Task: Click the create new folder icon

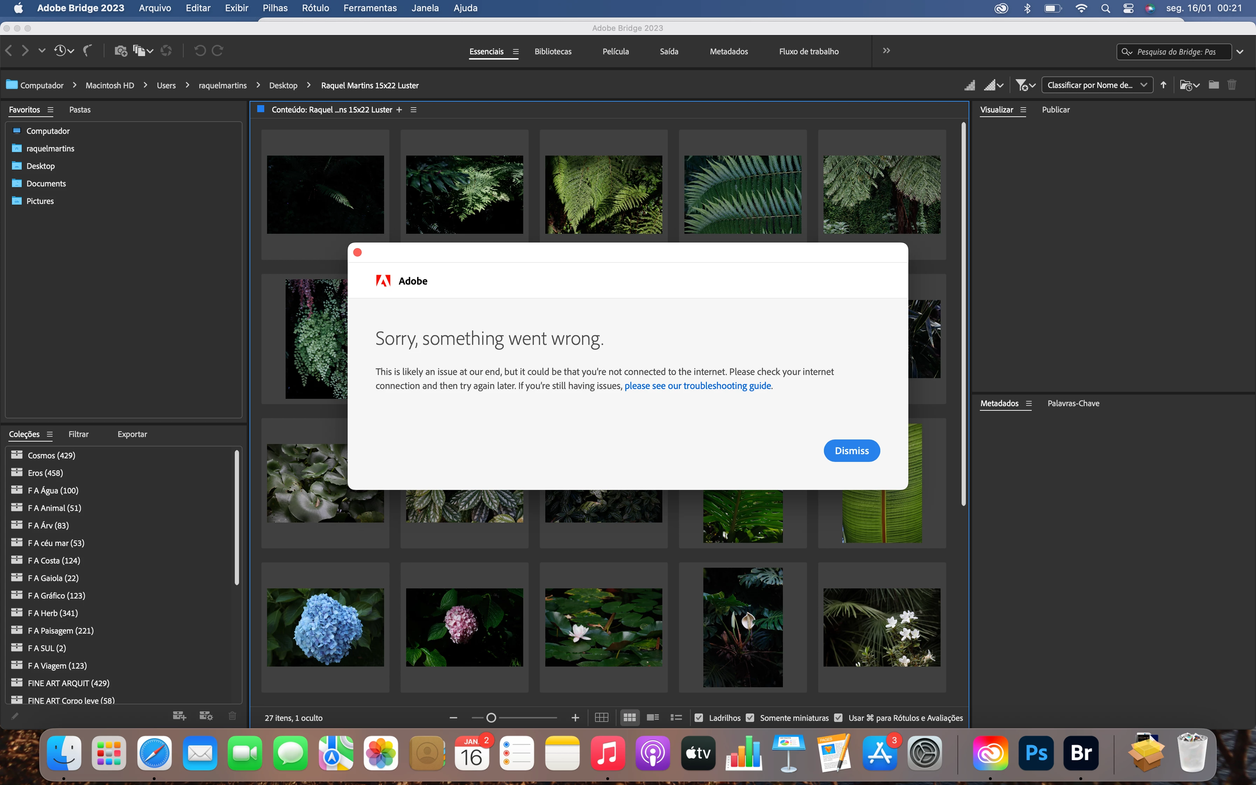Action: [x=1214, y=85]
